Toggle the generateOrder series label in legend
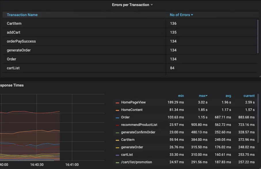This screenshot has height=169, width=261. point(132,147)
